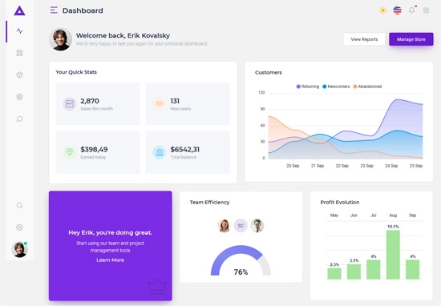The image size is (441, 306).
Task: Click the 2,870 sales value
Action: click(x=90, y=101)
